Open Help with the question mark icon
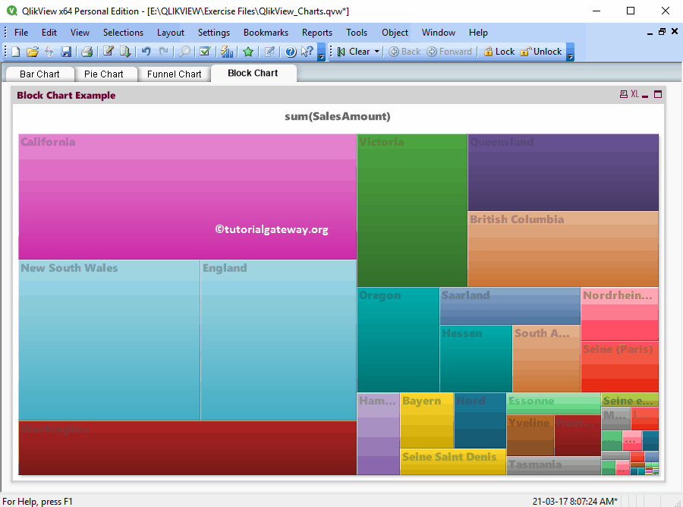 [291, 51]
